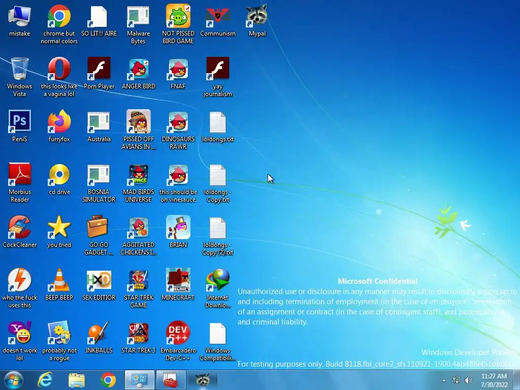
Task: Open Windows Explorer folder in taskbar
Action: 77,380
